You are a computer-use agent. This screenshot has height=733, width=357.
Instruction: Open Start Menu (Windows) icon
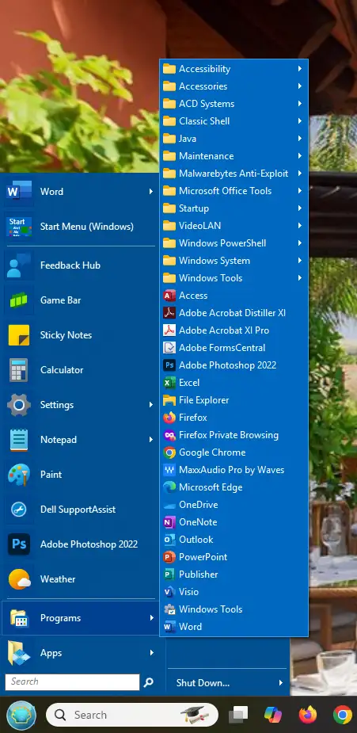pyautogui.click(x=19, y=227)
